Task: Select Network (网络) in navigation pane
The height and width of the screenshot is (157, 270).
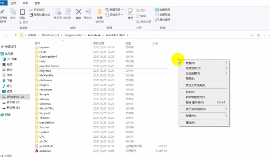Action: pyautogui.click(x=6, y=115)
